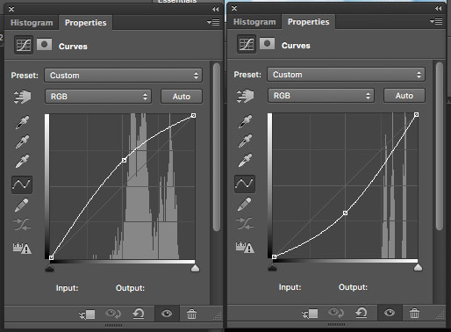451x332 pixels.
Task: Click the Auto button in left panel
Action: (182, 97)
